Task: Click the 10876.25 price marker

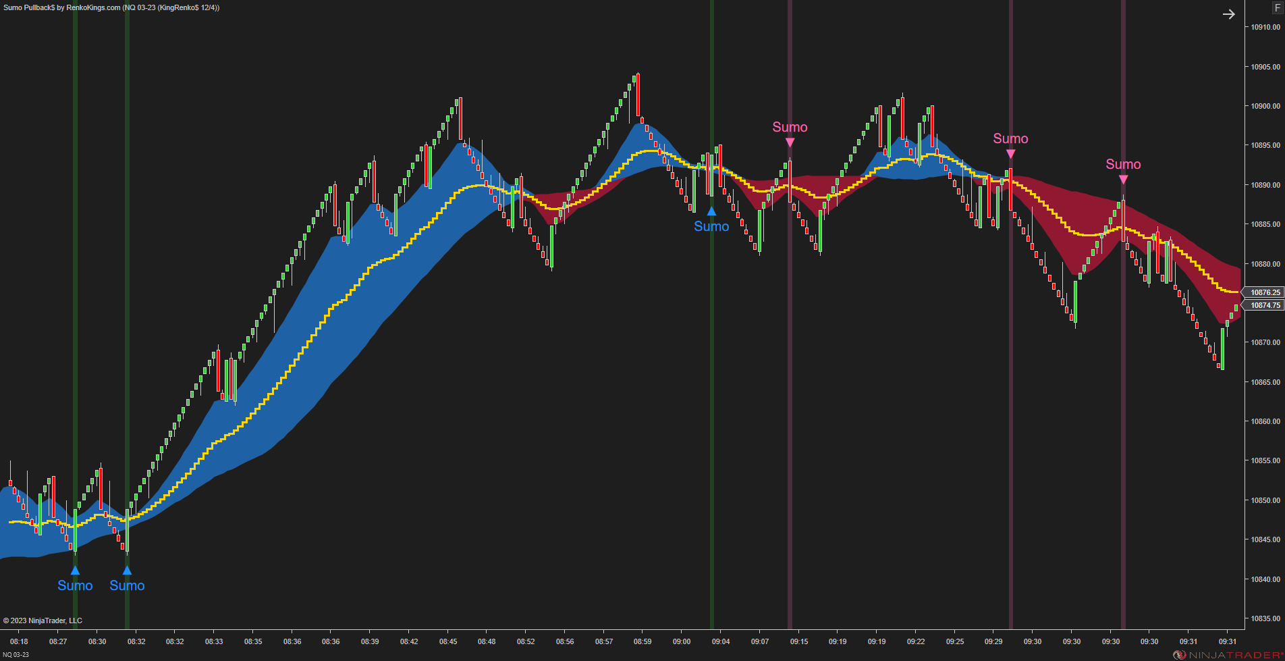Action: tap(1265, 292)
